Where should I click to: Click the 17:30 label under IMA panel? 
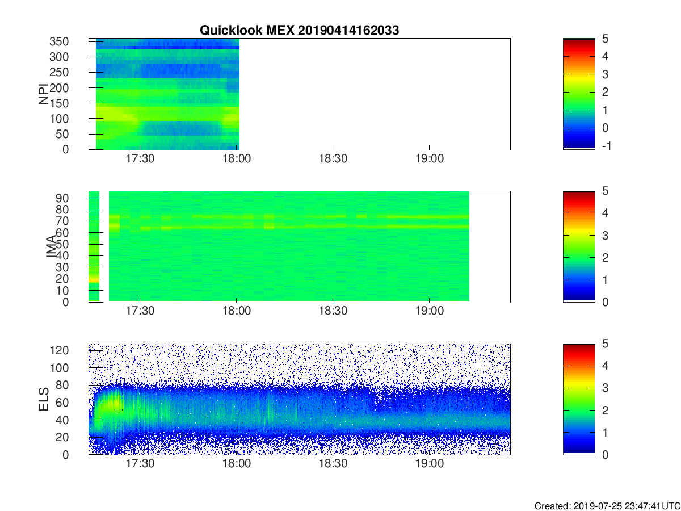[140, 311]
